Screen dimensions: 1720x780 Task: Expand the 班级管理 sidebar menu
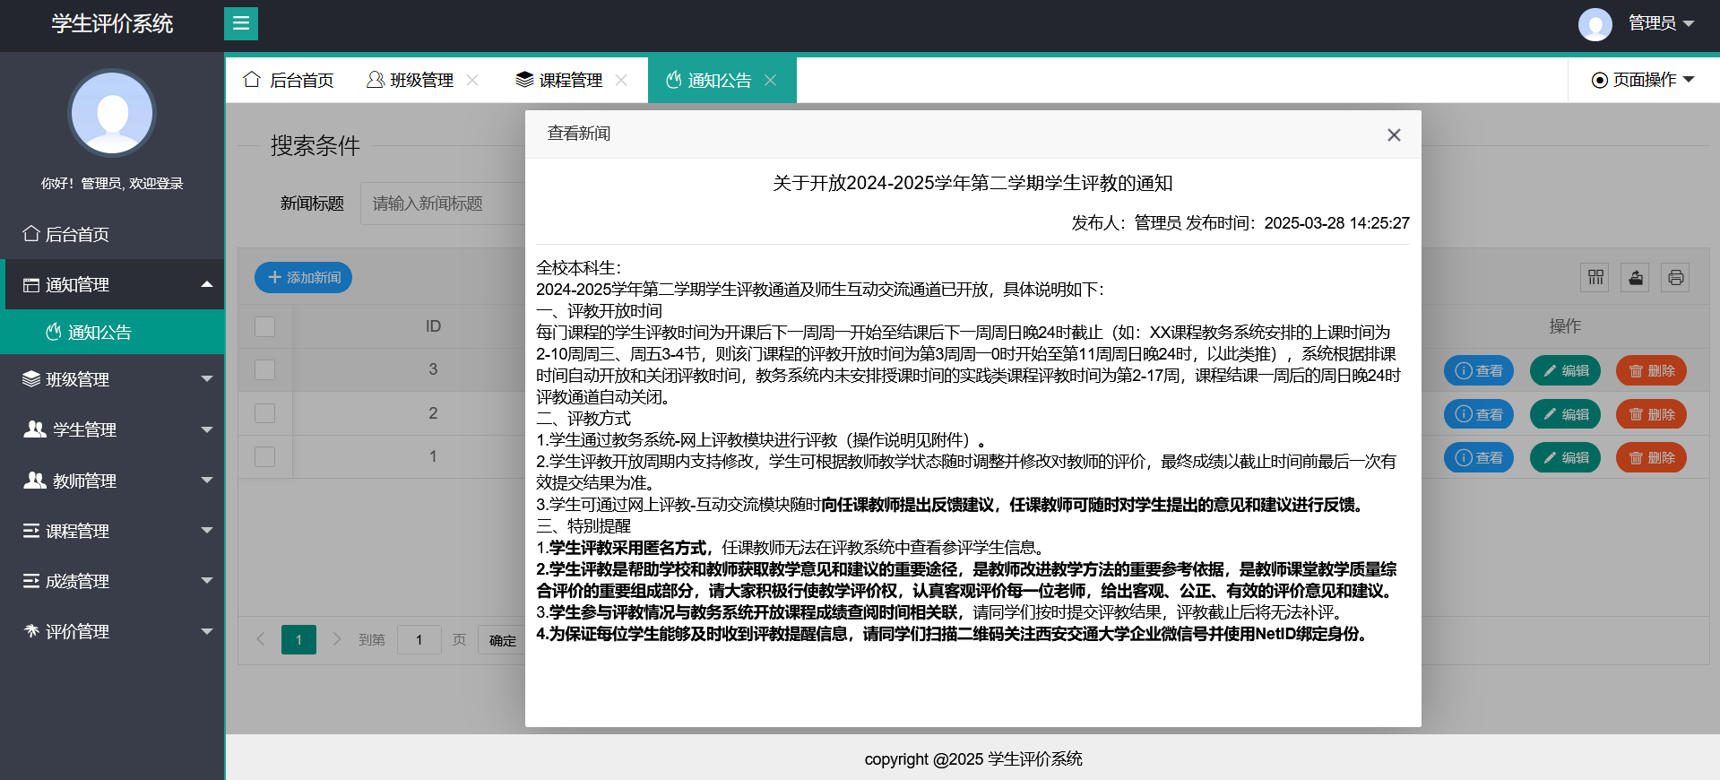[112, 379]
